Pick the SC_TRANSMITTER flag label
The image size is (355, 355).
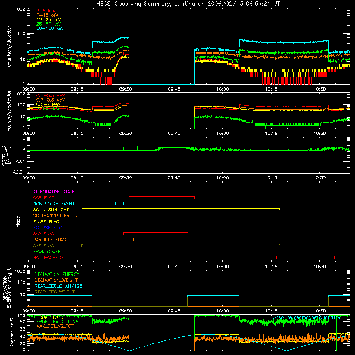[x=51, y=216]
